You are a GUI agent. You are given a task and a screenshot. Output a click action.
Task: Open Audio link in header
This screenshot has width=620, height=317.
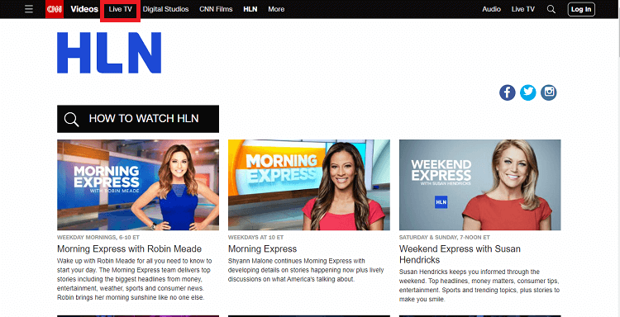coord(492,9)
